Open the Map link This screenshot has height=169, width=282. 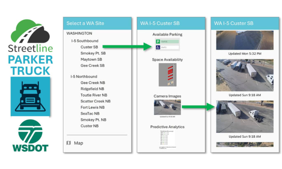pyautogui.click(x=79, y=143)
